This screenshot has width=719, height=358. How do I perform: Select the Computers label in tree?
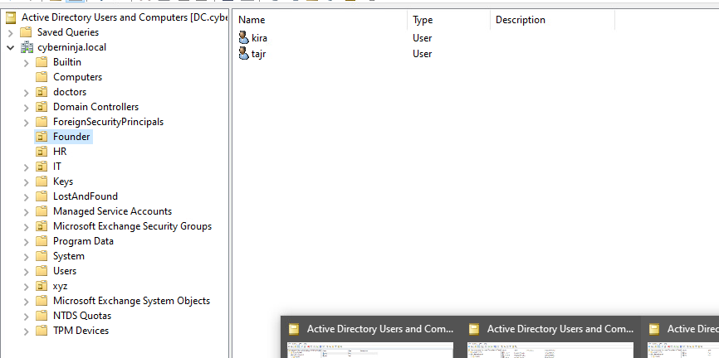pos(77,77)
